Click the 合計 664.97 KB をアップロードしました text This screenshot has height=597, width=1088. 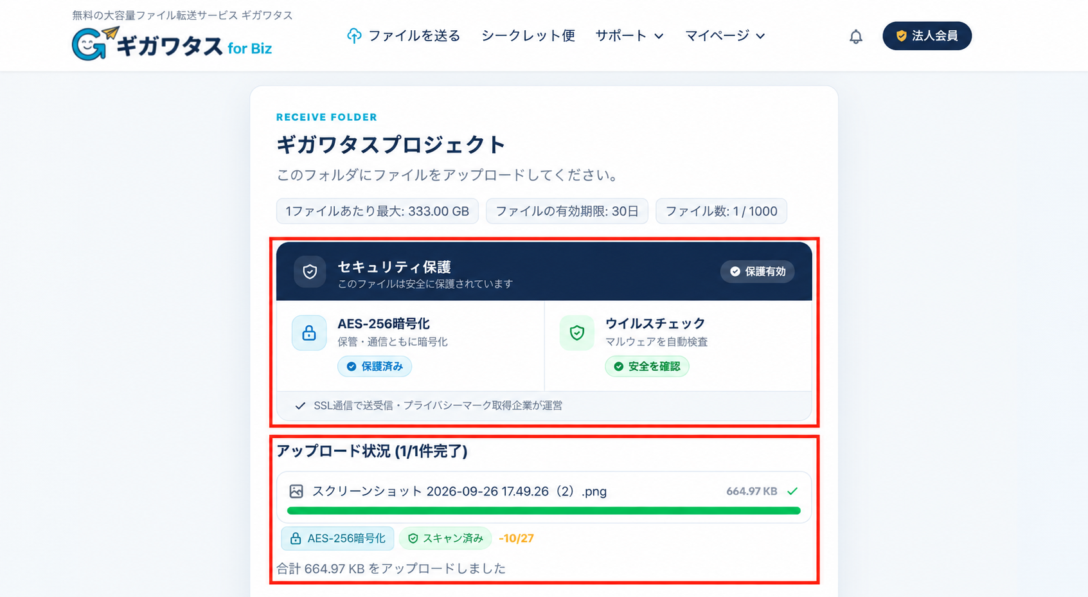391,569
